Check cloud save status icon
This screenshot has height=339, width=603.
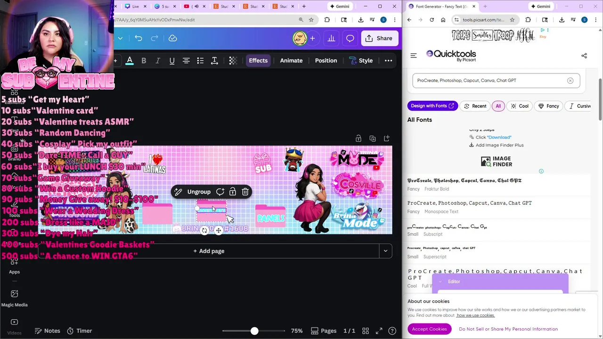pyautogui.click(x=173, y=38)
